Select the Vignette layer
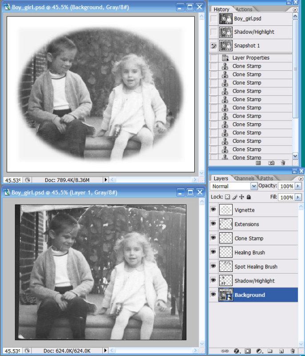 click(x=253, y=210)
